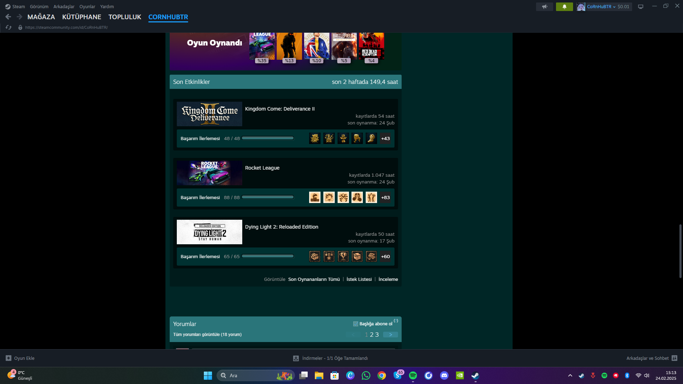683x384 pixels.
Task: Open Big Picture mode monitor icon
Action: click(641, 7)
